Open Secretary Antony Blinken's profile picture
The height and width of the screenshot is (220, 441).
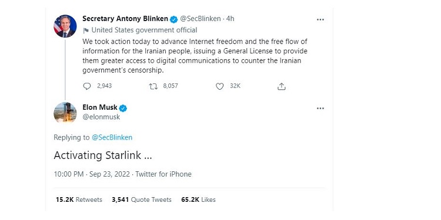pos(65,26)
